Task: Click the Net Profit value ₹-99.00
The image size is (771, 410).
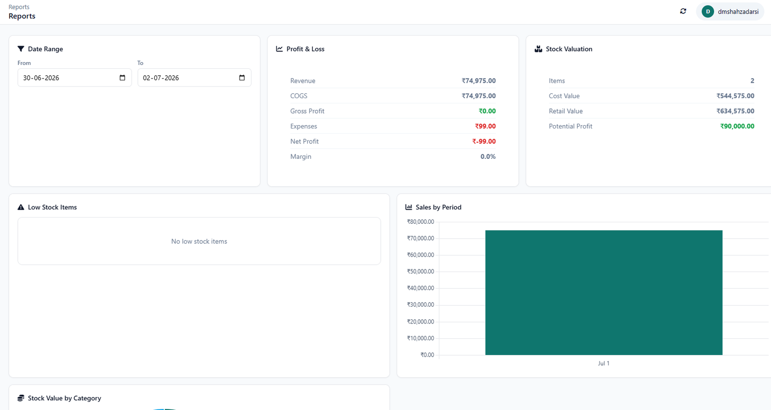Action: pyautogui.click(x=484, y=141)
